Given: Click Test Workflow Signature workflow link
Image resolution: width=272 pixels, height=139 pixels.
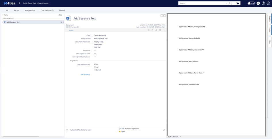Looking at the screenshot, I should click(130, 129).
